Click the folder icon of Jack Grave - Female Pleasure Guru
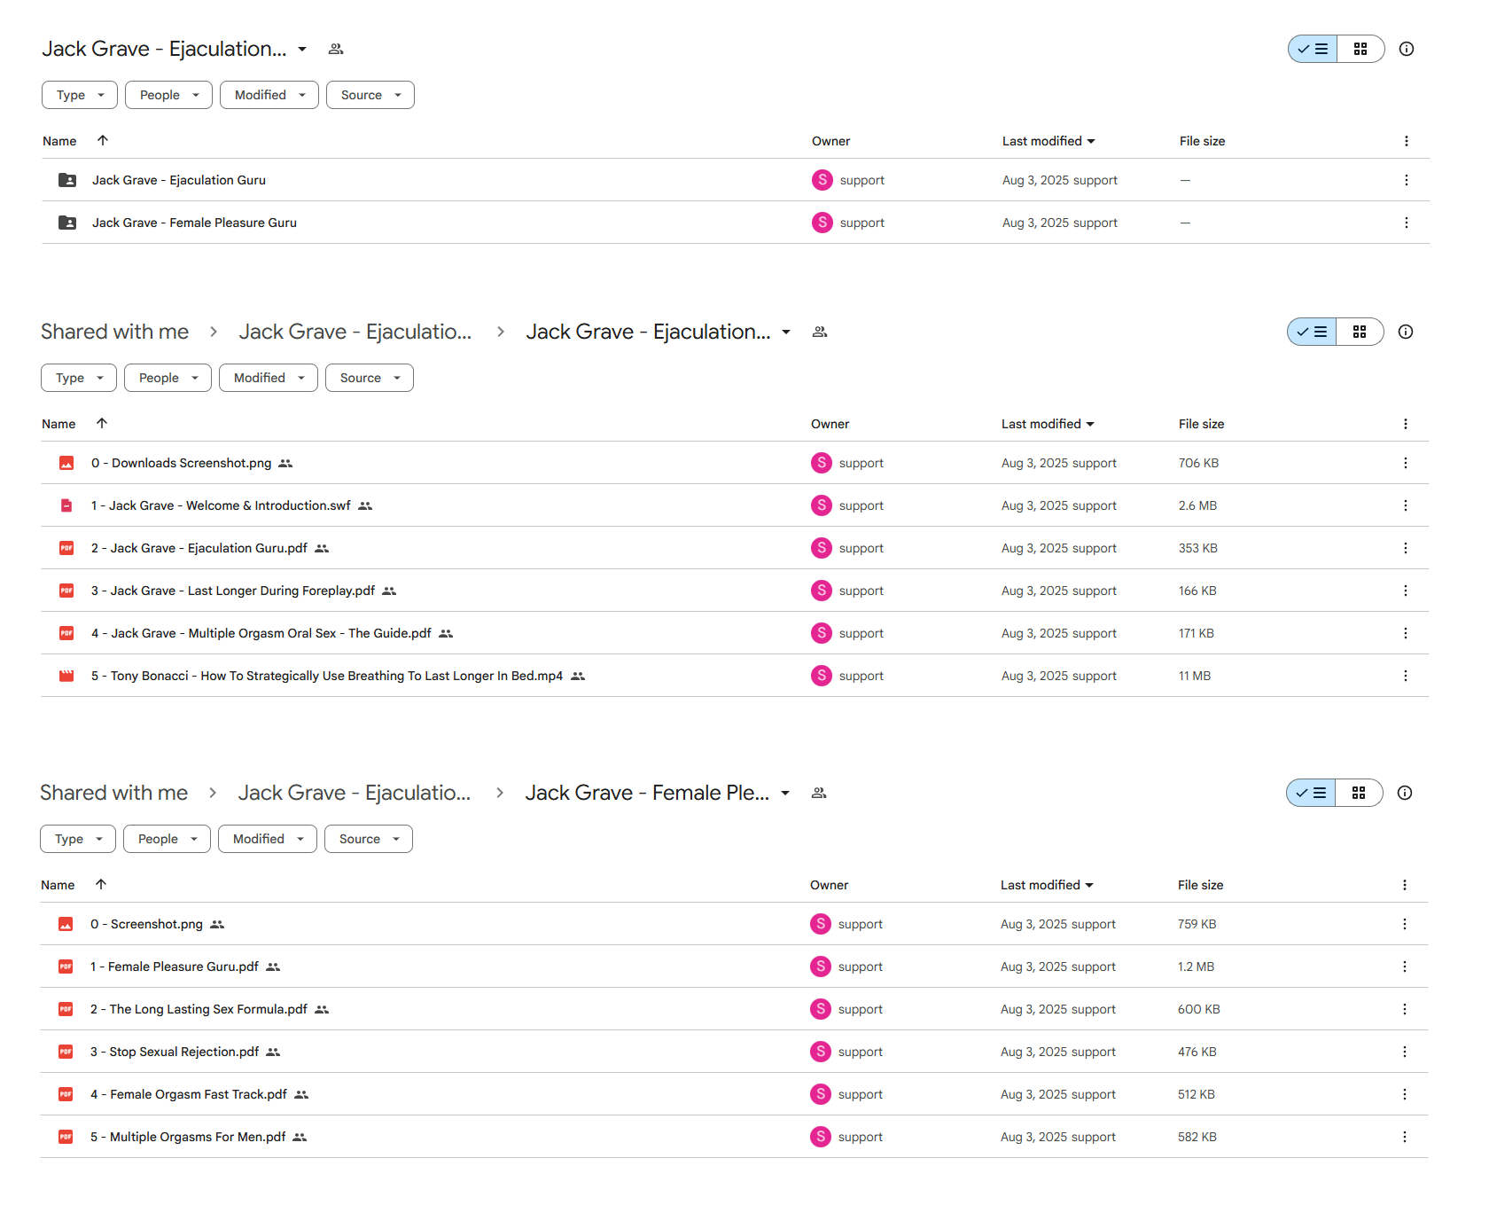Image resolution: width=1489 pixels, height=1213 pixels. [67, 223]
